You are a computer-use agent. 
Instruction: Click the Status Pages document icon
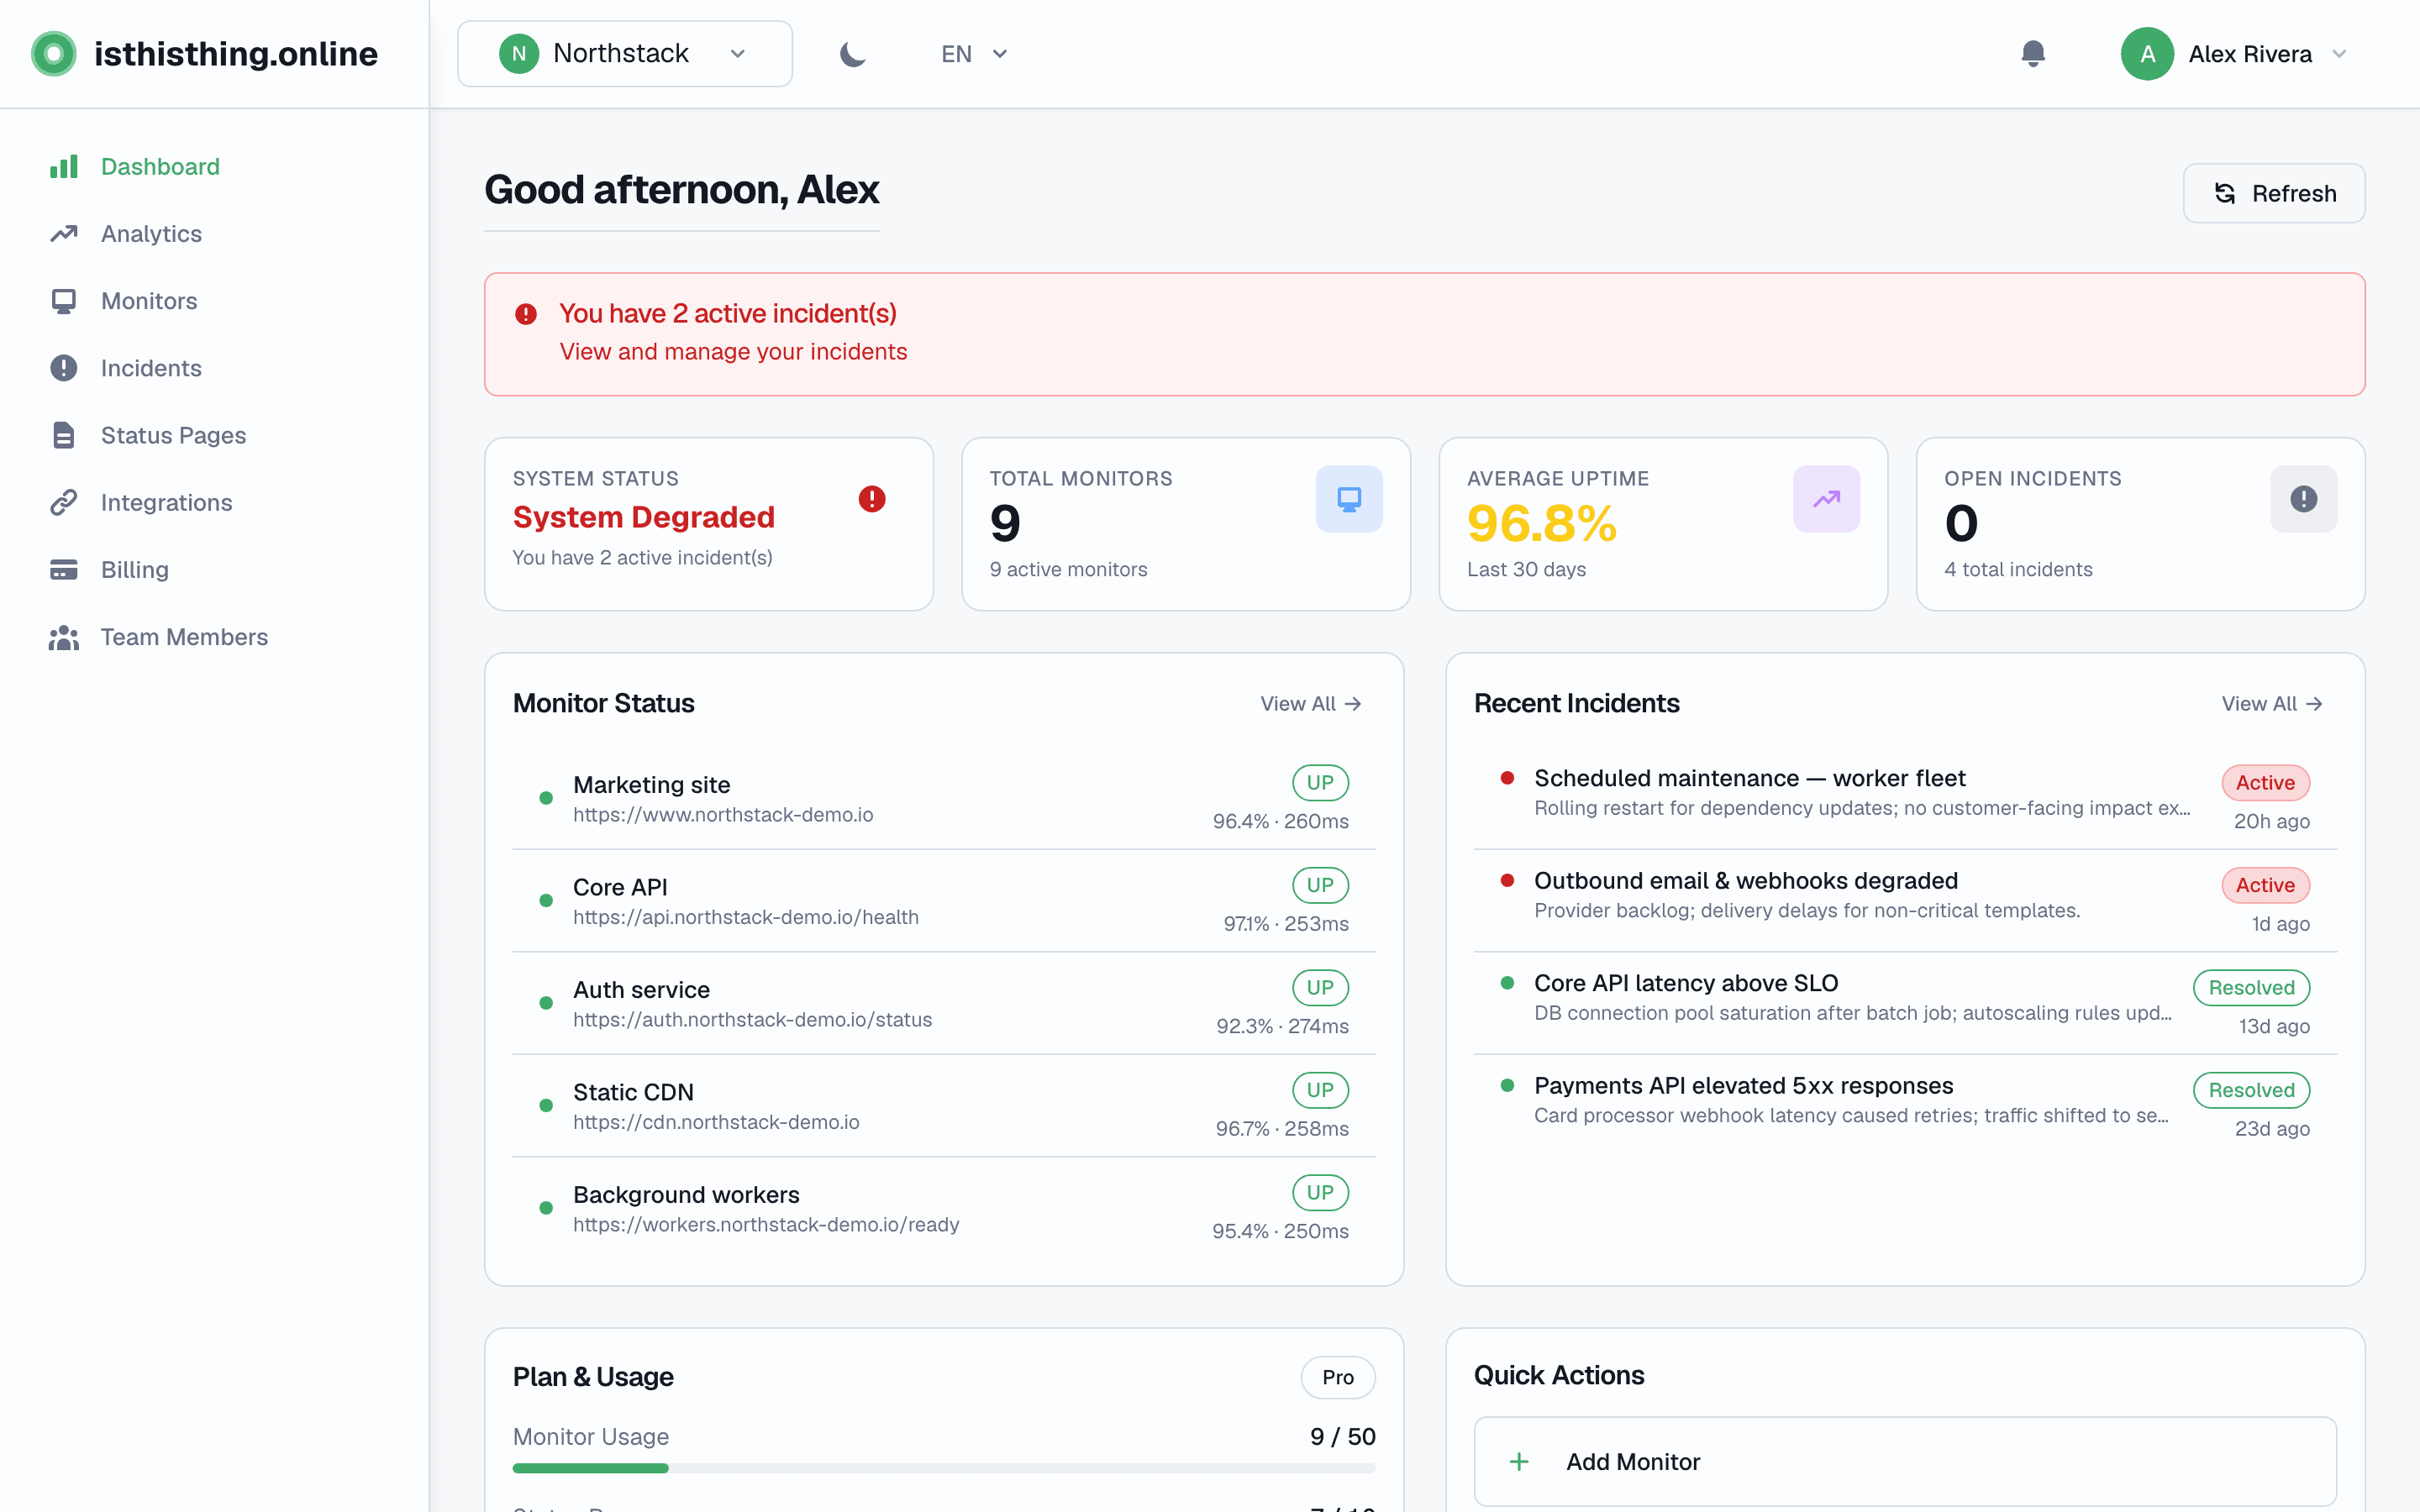pos(64,435)
